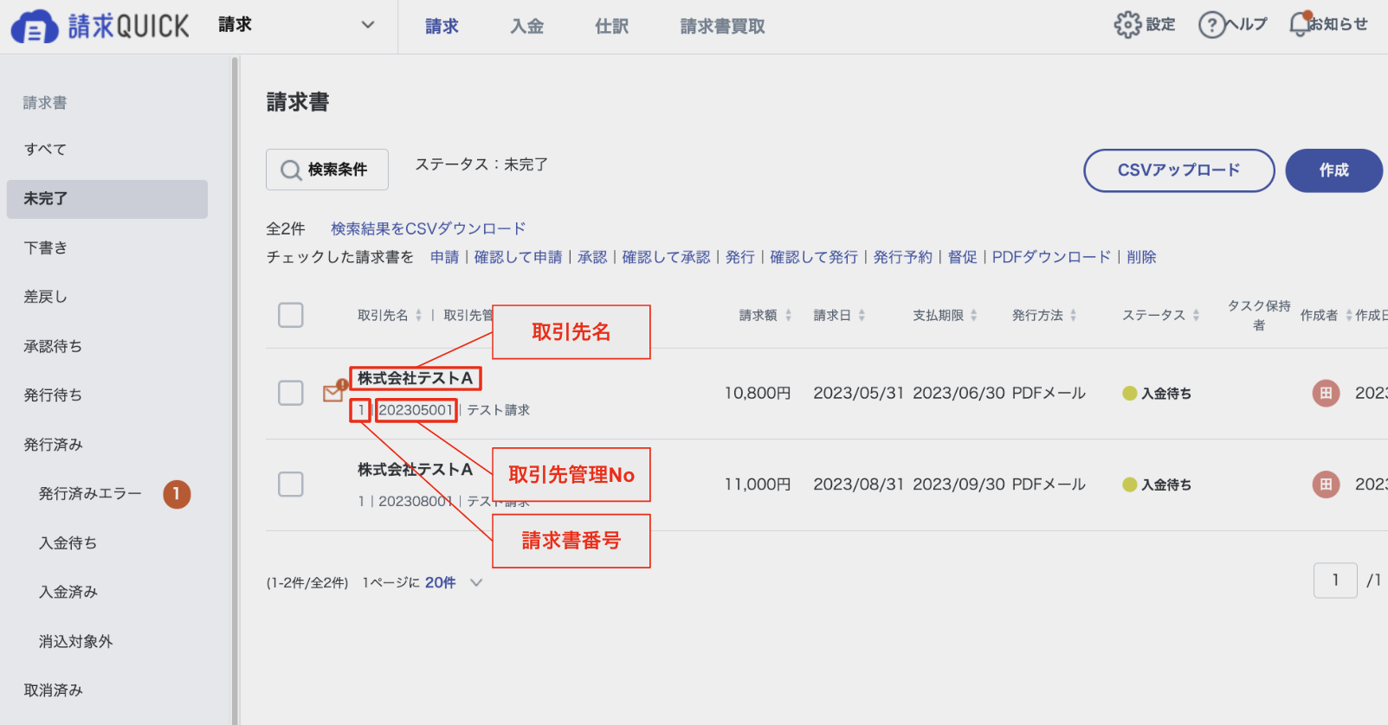Click the page number input field

(x=1335, y=581)
